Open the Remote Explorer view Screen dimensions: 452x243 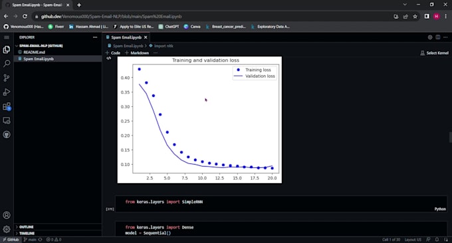[7, 121]
